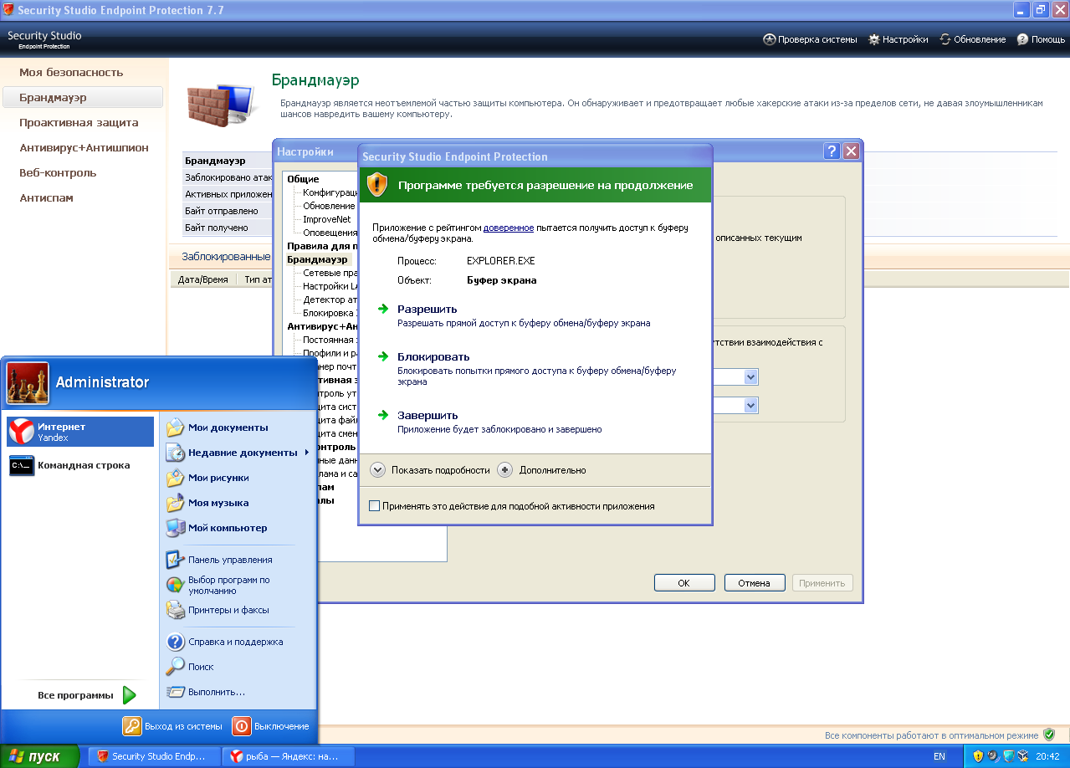This screenshot has height=768, width=1070.
Task: Click the пуск Start button
Action: tap(40, 756)
